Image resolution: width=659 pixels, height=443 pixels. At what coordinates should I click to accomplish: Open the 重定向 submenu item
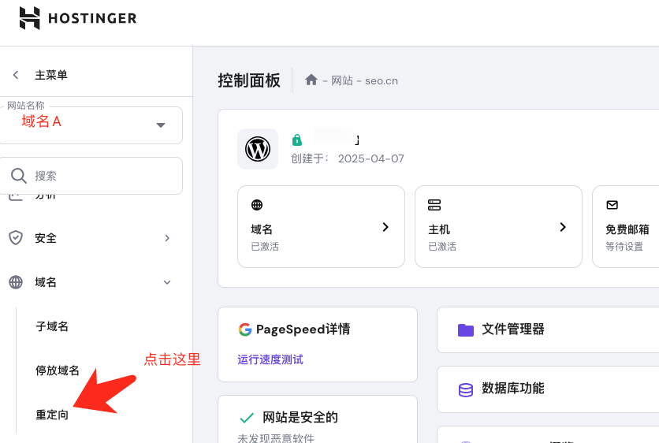coord(52,415)
